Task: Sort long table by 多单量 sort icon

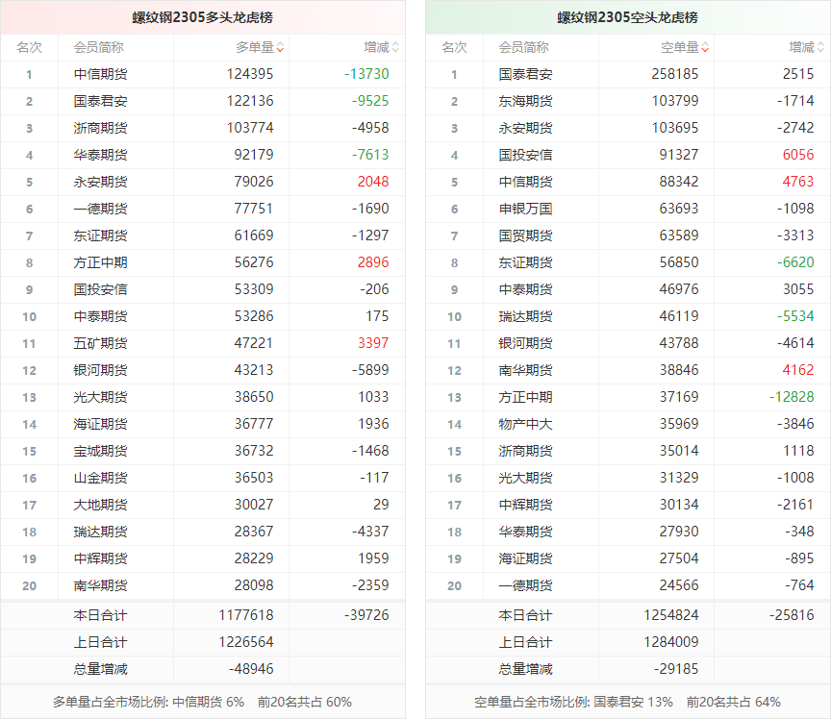Action: [280, 47]
